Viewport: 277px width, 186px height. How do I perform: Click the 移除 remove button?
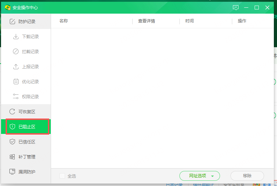click(x=247, y=176)
